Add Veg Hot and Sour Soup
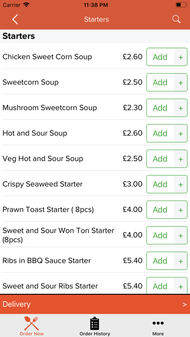190x337 pixels. pos(160,159)
